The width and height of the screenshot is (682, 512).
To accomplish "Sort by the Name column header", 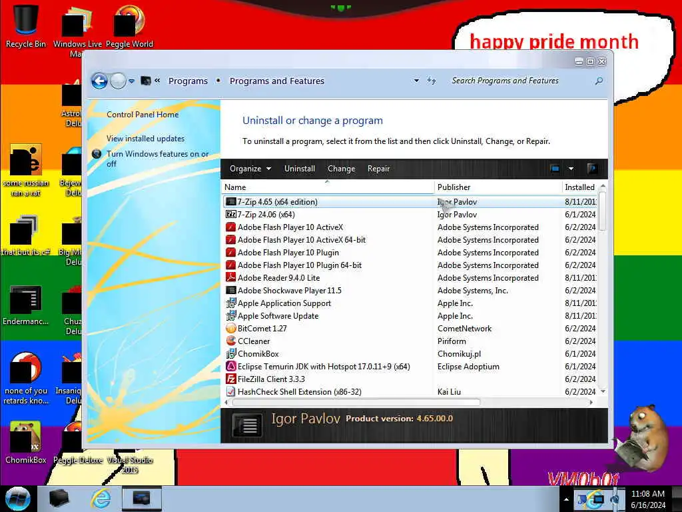I will 327,187.
